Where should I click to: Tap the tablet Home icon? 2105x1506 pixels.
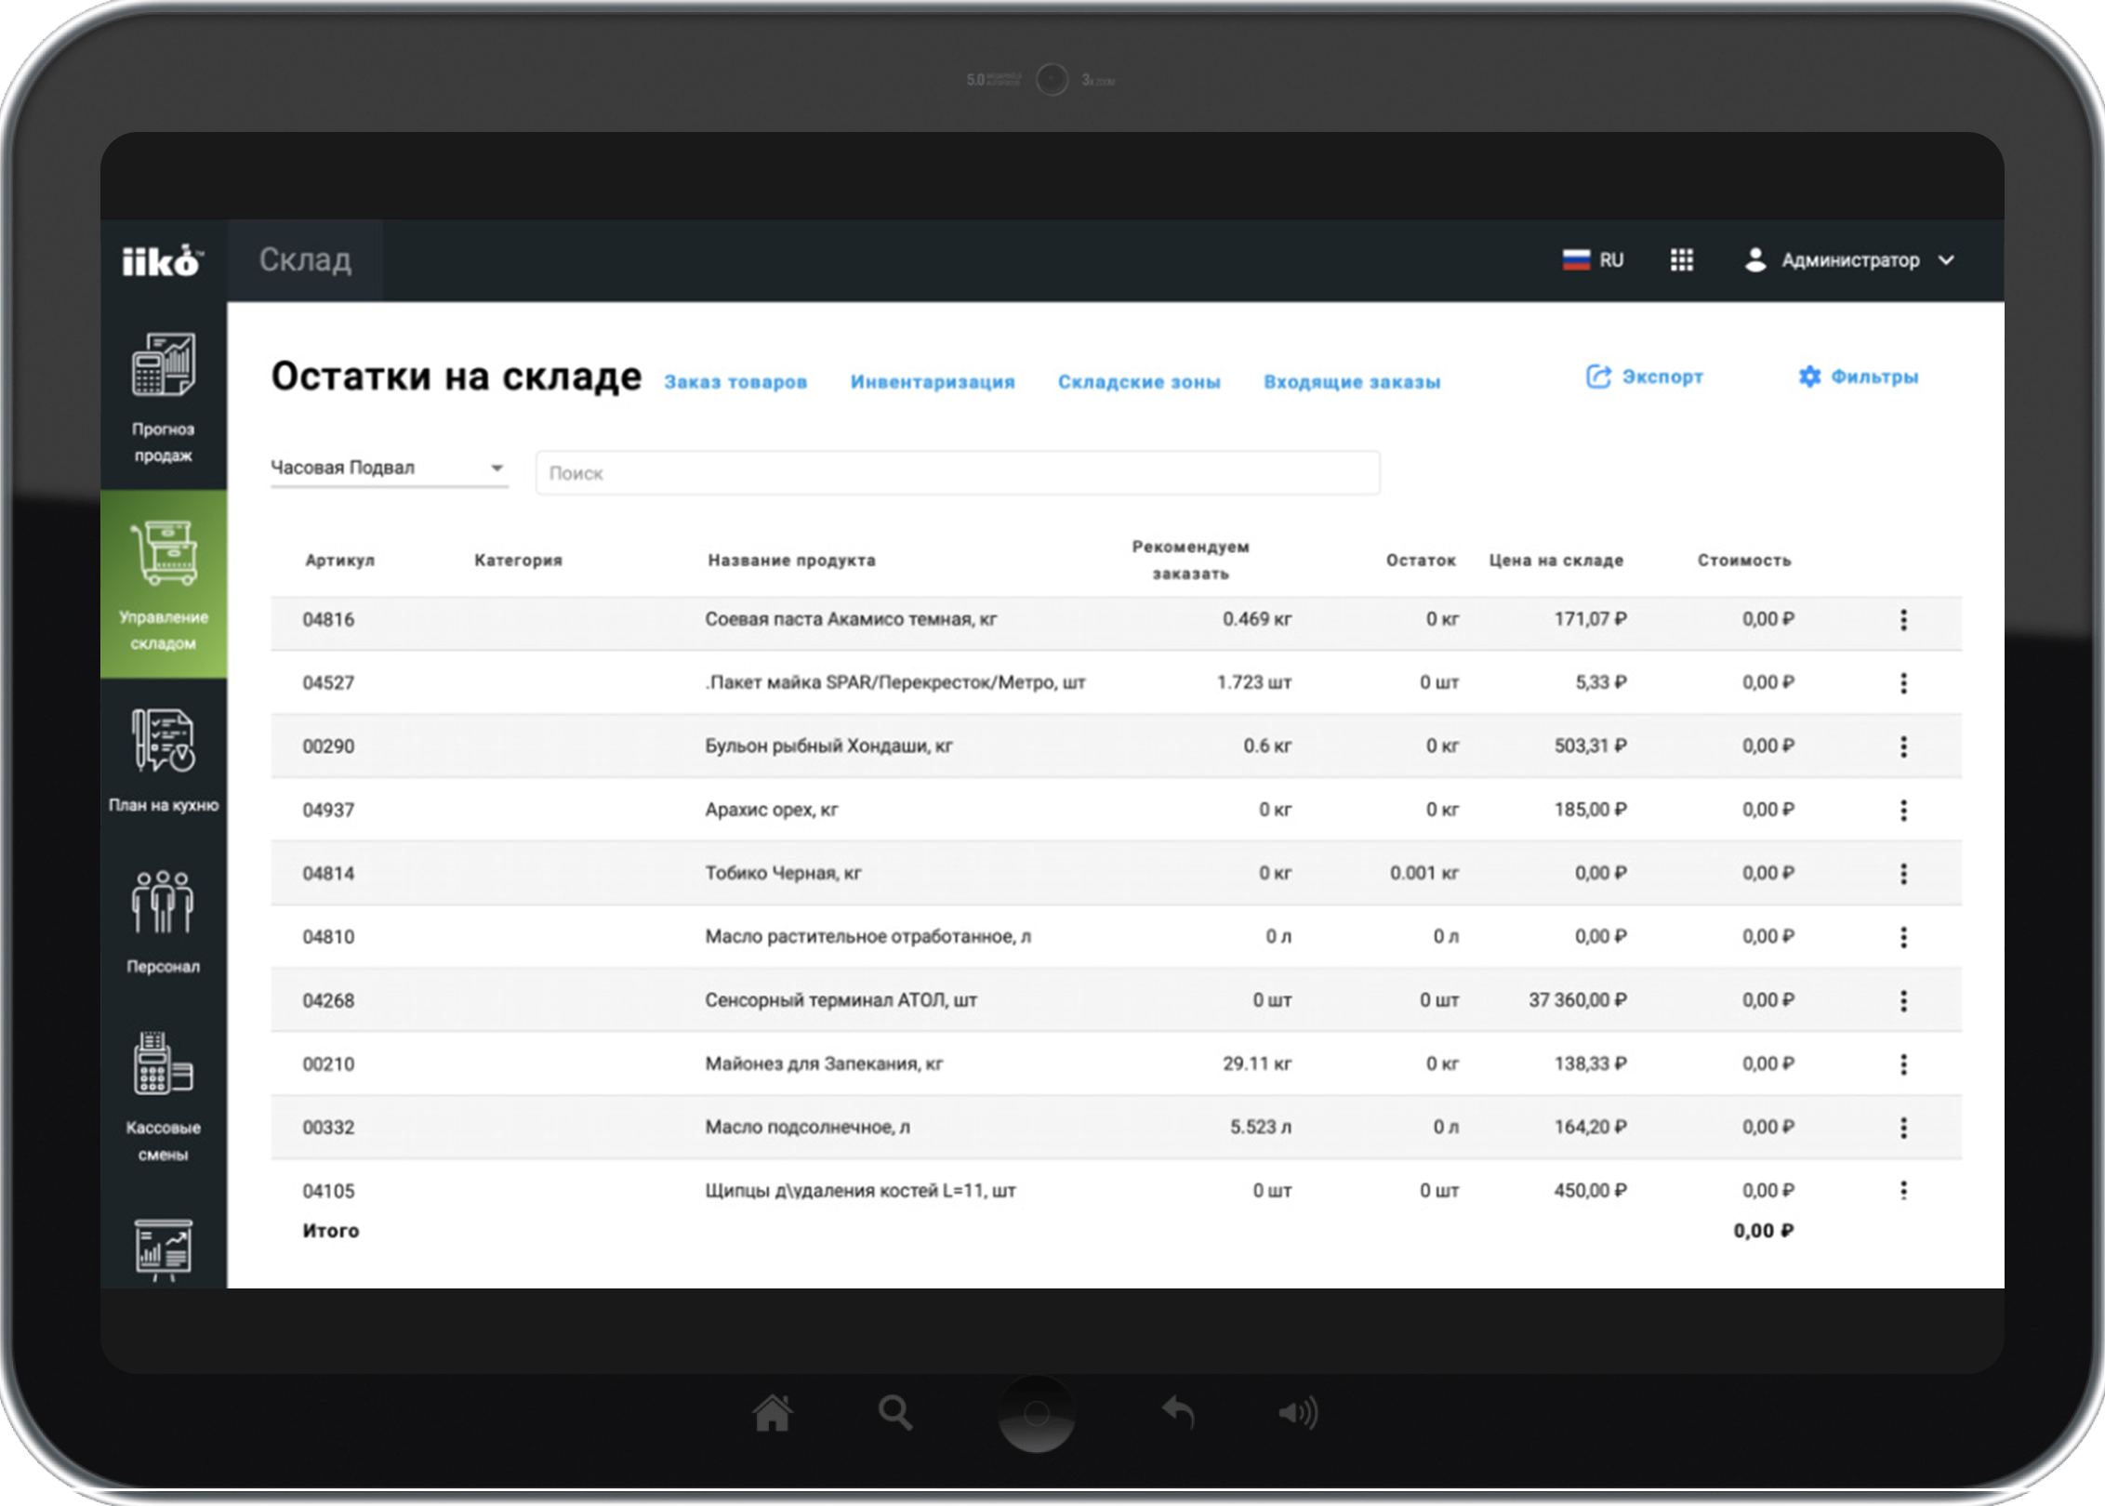click(x=773, y=1413)
